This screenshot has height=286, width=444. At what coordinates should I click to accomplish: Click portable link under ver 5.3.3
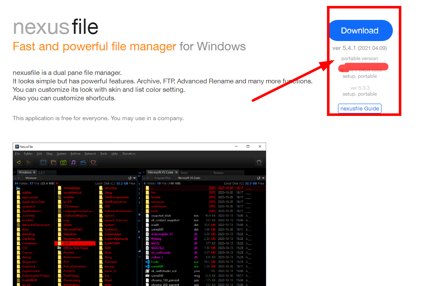pyautogui.click(x=367, y=94)
